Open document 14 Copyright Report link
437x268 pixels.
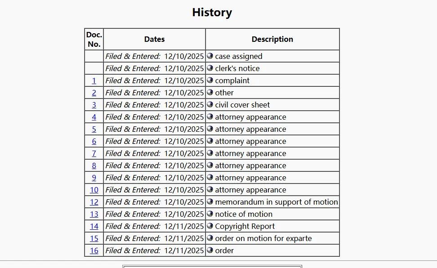[94, 227]
